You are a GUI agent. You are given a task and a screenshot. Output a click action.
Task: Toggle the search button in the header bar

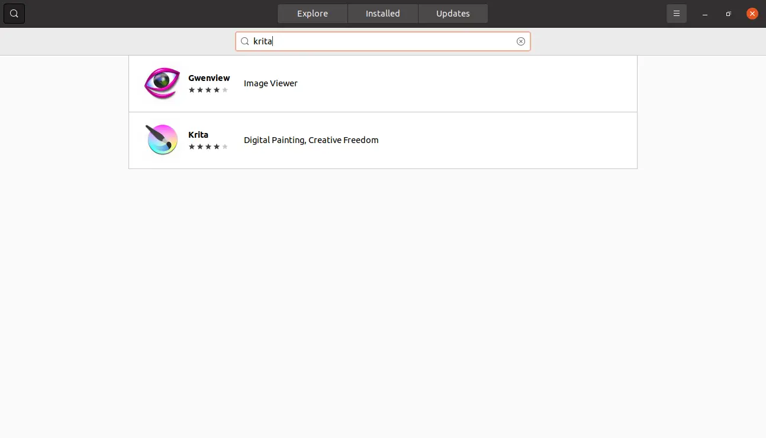point(14,14)
